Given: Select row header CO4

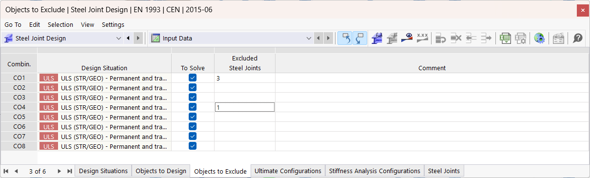Looking at the screenshot, I should [x=19, y=107].
